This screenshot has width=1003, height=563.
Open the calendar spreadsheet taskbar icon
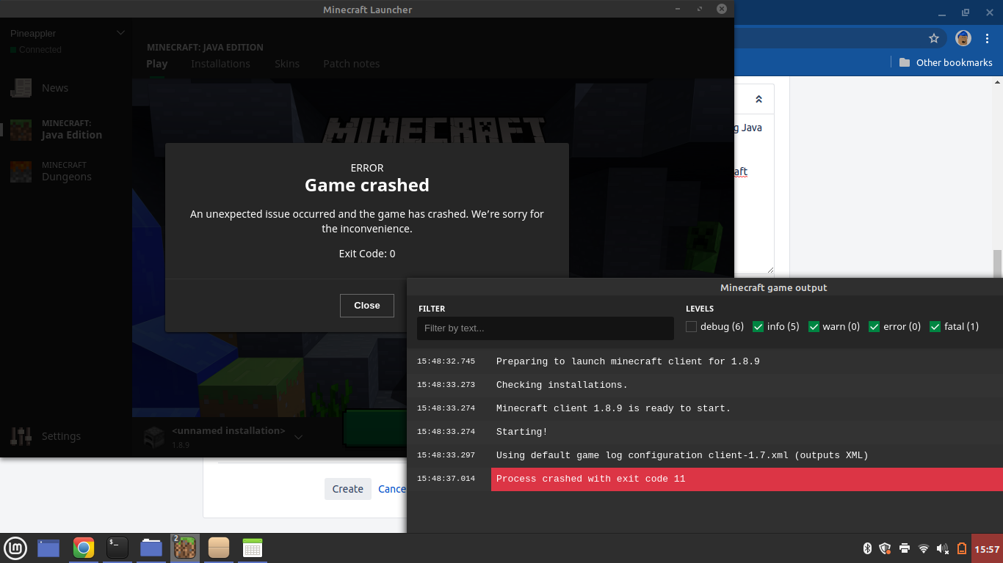253,548
